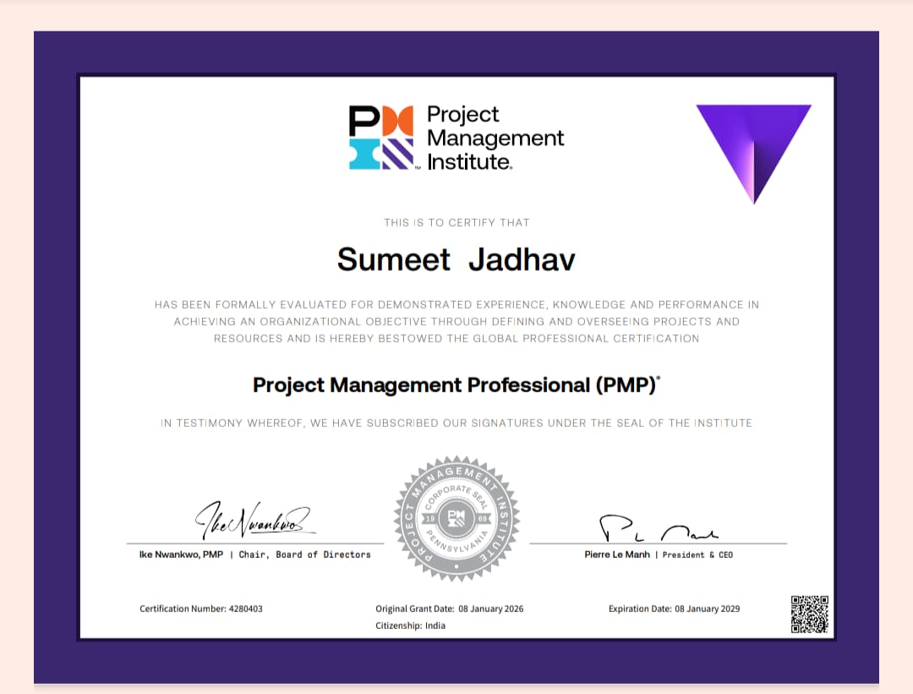This screenshot has width=913, height=694.
Task: Click the Project Management Institute corporate seal
Action: click(x=456, y=518)
